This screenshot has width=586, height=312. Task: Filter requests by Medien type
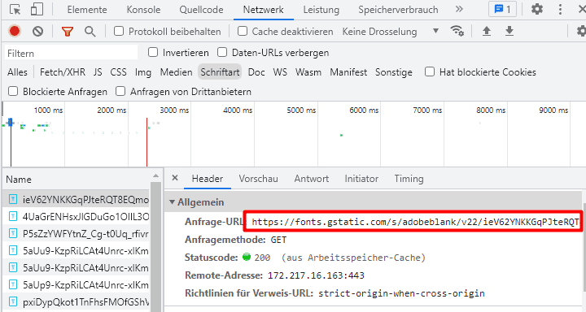pyautogui.click(x=177, y=72)
